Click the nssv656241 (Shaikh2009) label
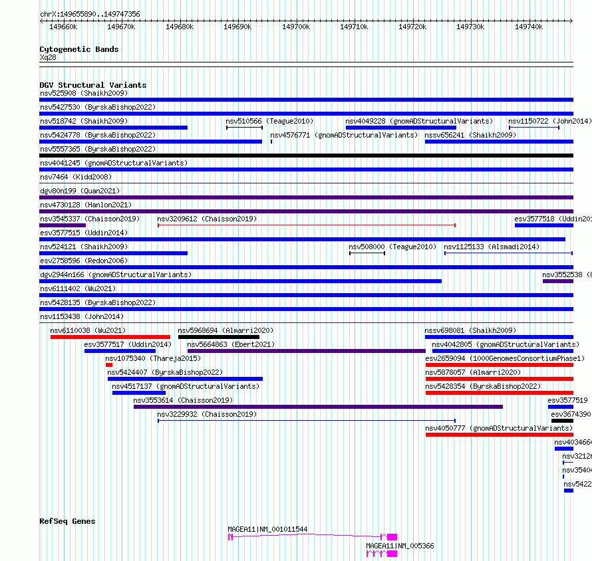The width and height of the screenshot is (592, 561). [470, 135]
